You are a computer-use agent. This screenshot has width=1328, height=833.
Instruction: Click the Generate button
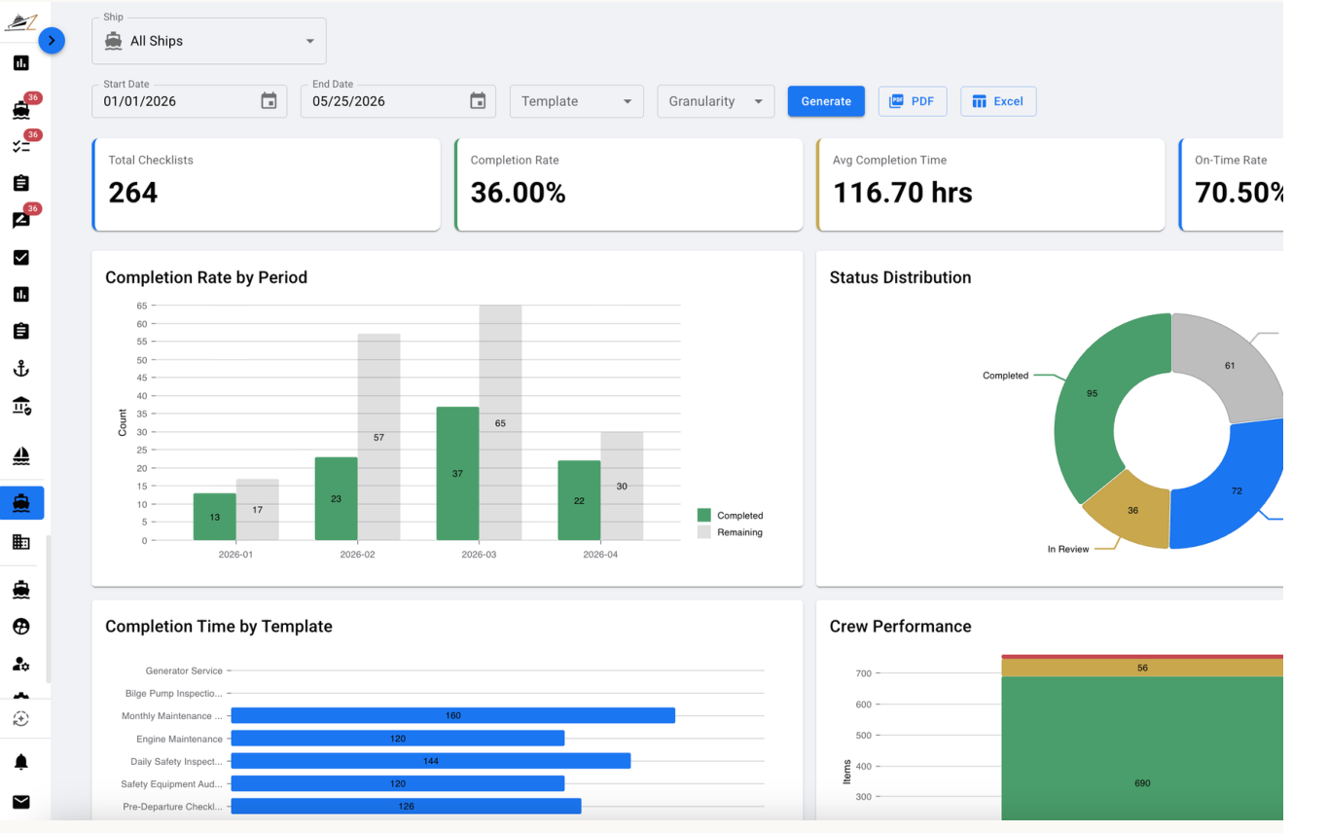(826, 101)
